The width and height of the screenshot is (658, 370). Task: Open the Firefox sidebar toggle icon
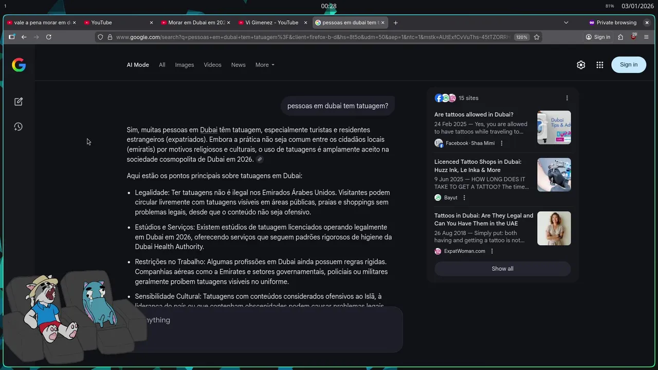(x=12, y=37)
